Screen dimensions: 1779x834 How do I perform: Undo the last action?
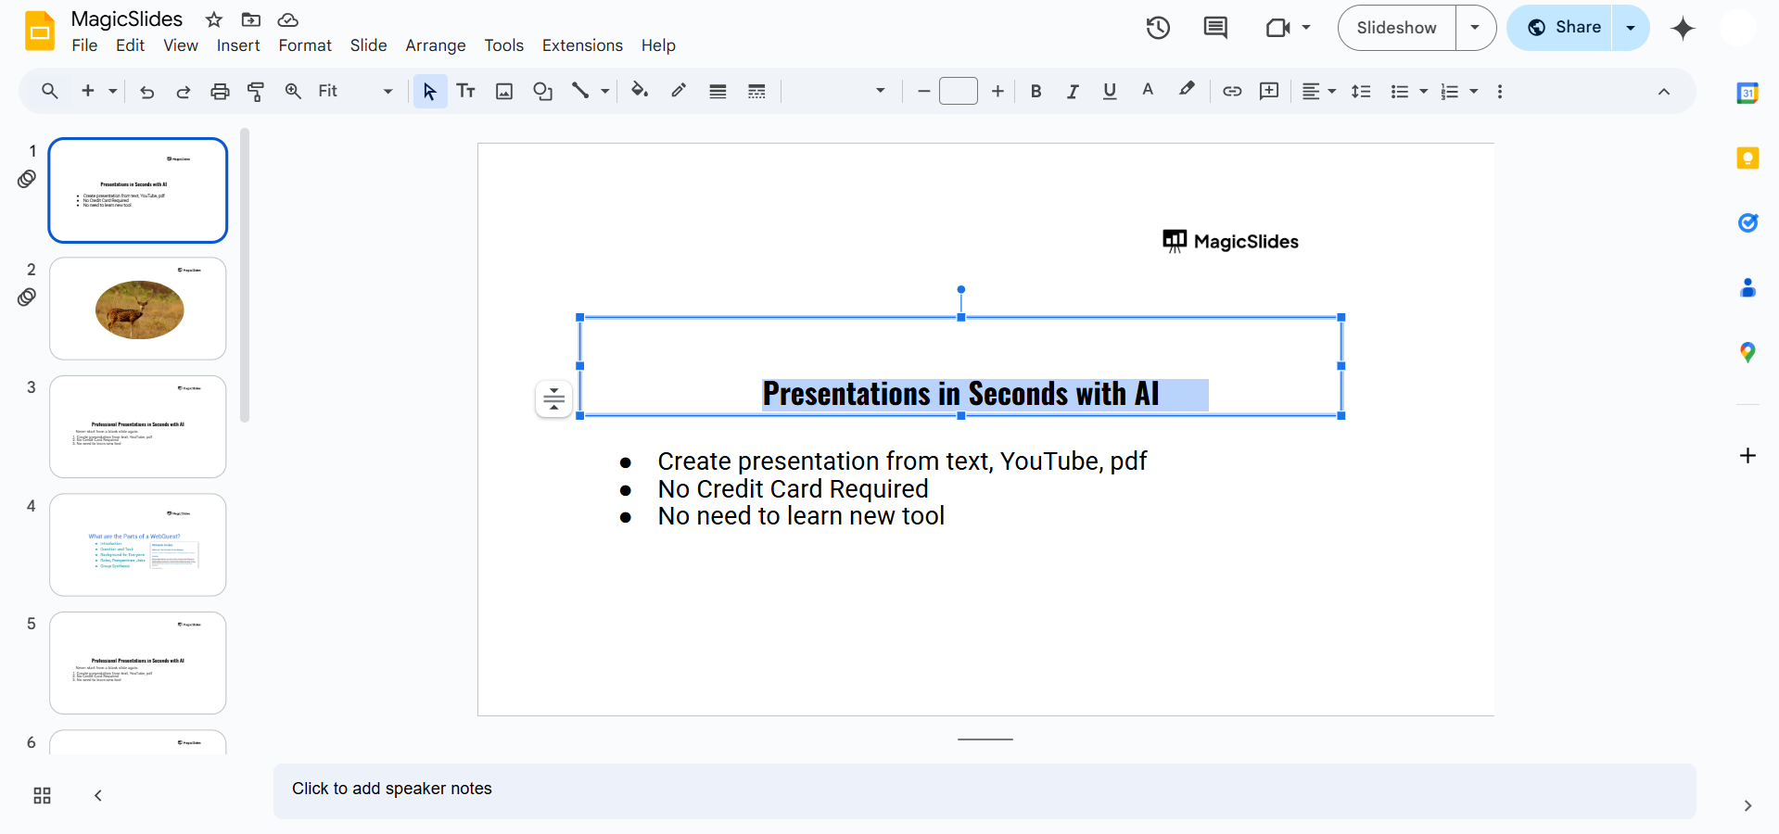point(146,91)
